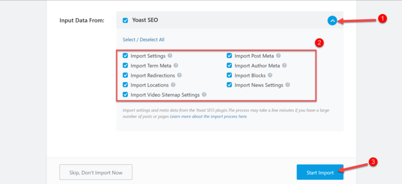
Task: Toggle Import Video Sitemap Settings checkbox
Action: point(126,94)
